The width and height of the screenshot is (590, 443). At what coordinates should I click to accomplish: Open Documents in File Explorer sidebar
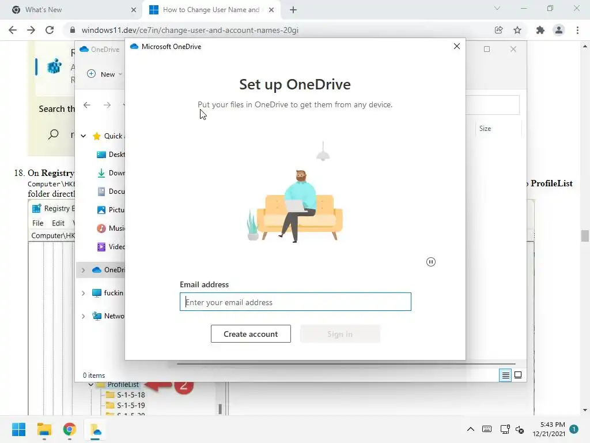(x=111, y=192)
